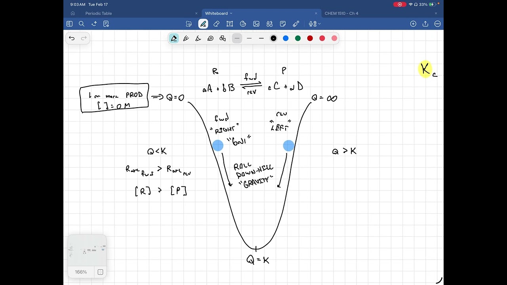507x285 pixels.
Task: Select the text box tool
Action: 230,24
